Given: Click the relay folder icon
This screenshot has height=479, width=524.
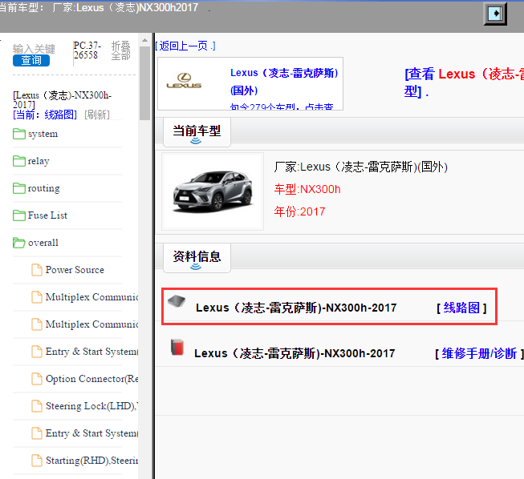Looking at the screenshot, I should [19, 161].
